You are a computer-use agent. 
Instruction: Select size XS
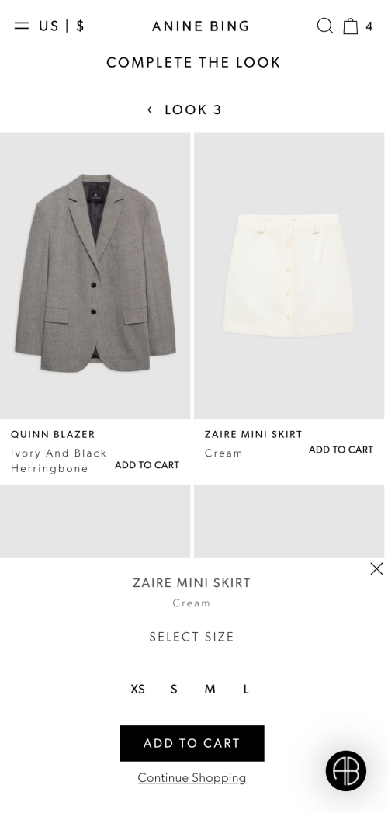coord(137,689)
